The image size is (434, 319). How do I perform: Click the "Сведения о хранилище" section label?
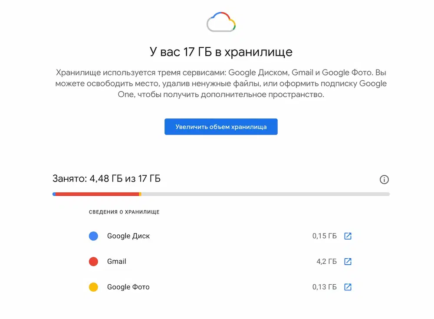tap(124, 212)
